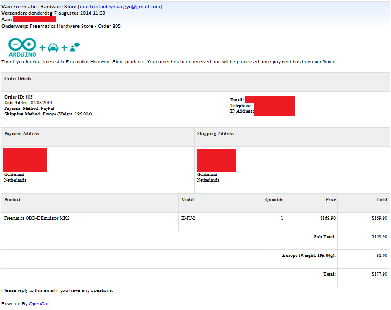Image resolution: width=391 pixels, height=310 pixels.
Task: Click the "Telephone:" label
Action: [x=241, y=106]
